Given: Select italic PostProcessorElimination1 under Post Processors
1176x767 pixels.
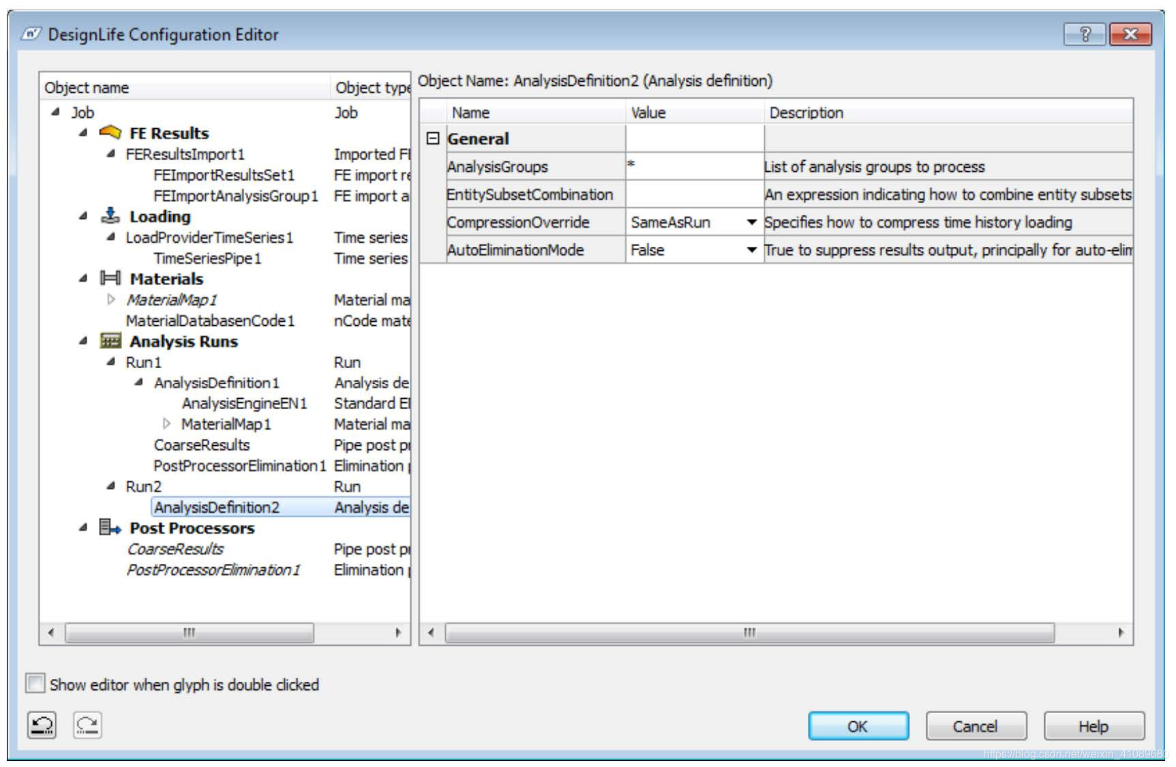Looking at the screenshot, I should point(213,570).
